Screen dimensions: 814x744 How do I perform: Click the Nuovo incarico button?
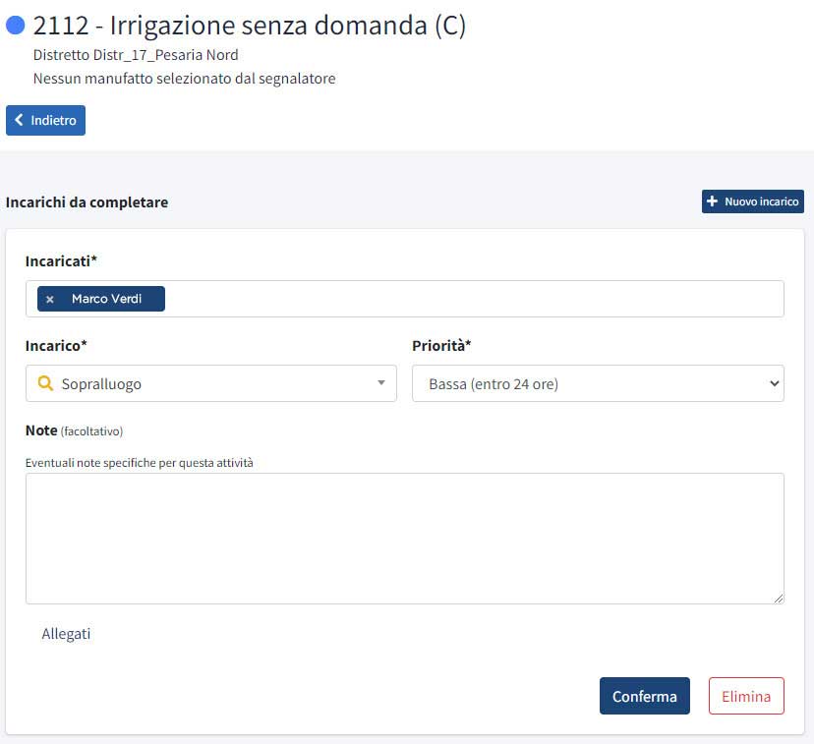(752, 200)
